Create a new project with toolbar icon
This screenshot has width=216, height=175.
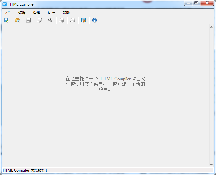(x=6, y=20)
